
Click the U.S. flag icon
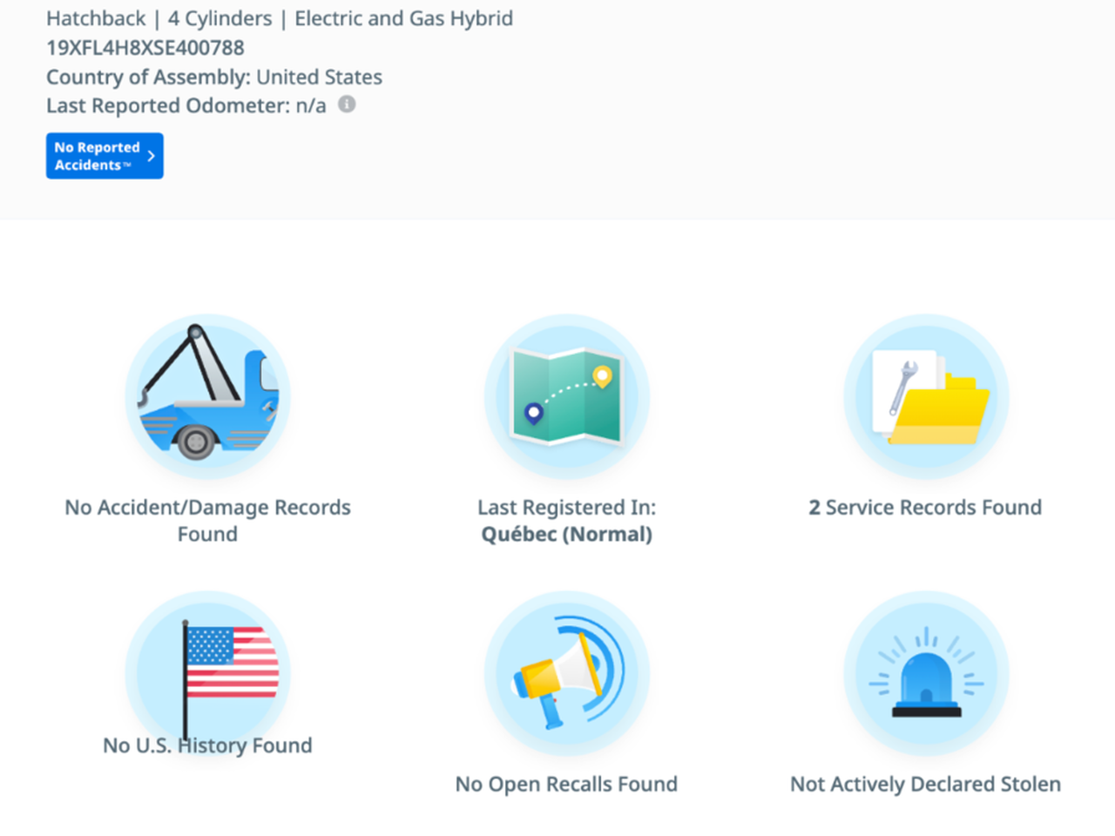[207, 671]
